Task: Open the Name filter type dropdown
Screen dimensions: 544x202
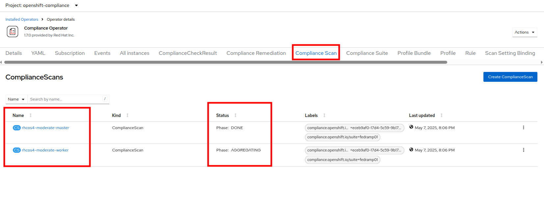Action: pyautogui.click(x=16, y=99)
